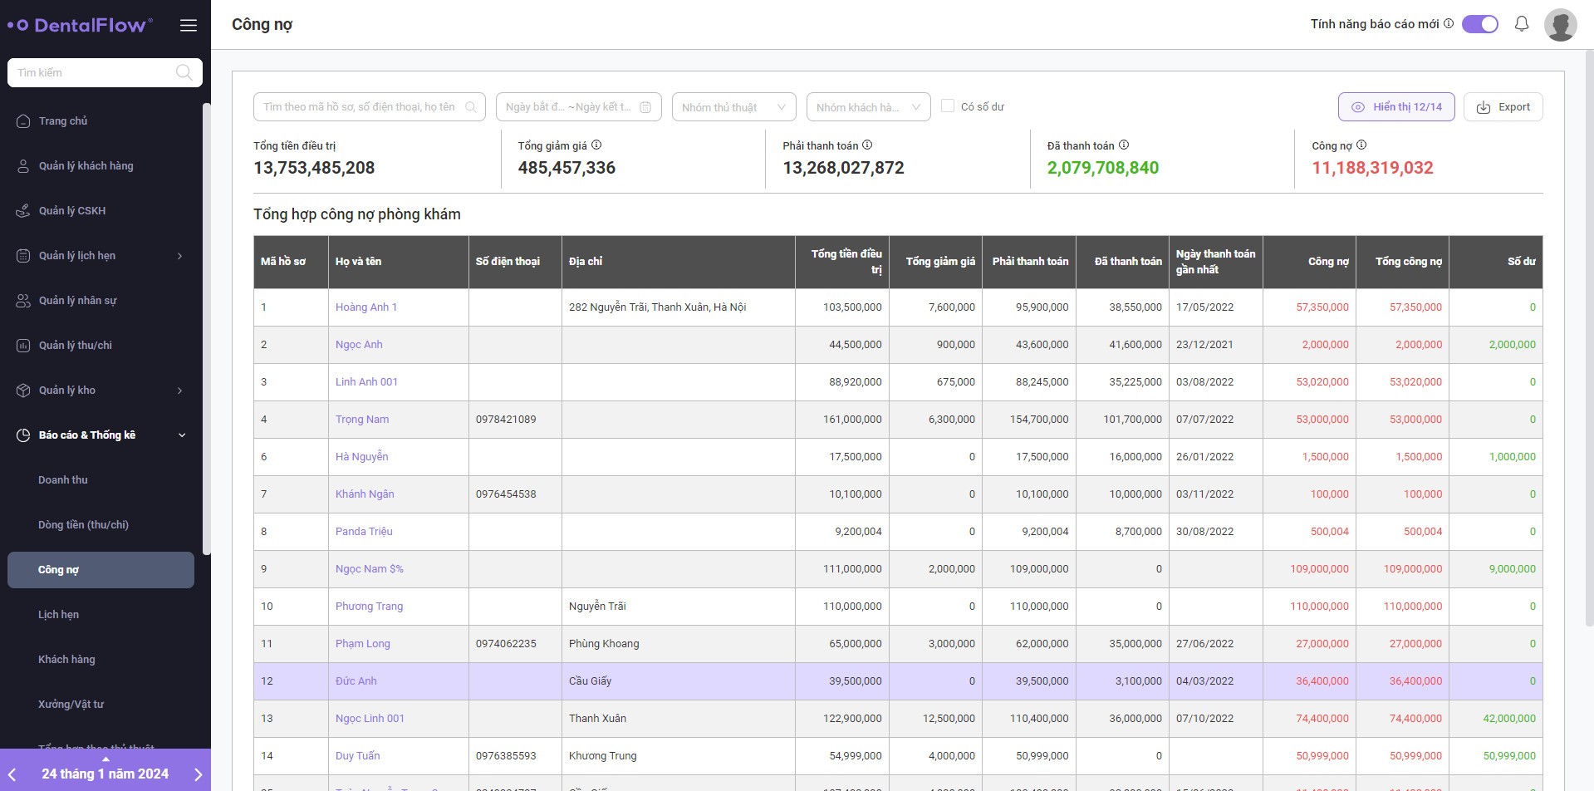Image resolution: width=1594 pixels, height=791 pixels.
Task: Click the calendar icon in date range
Action: (x=645, y=107)
